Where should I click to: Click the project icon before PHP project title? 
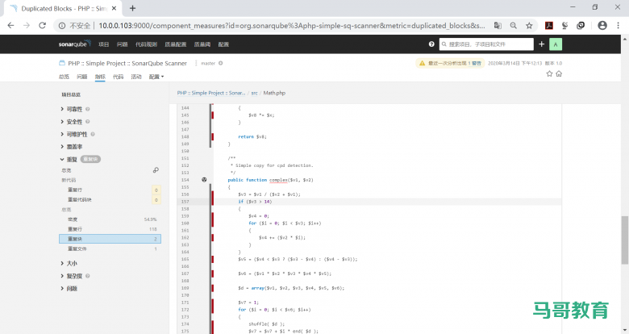click(62, 63)
